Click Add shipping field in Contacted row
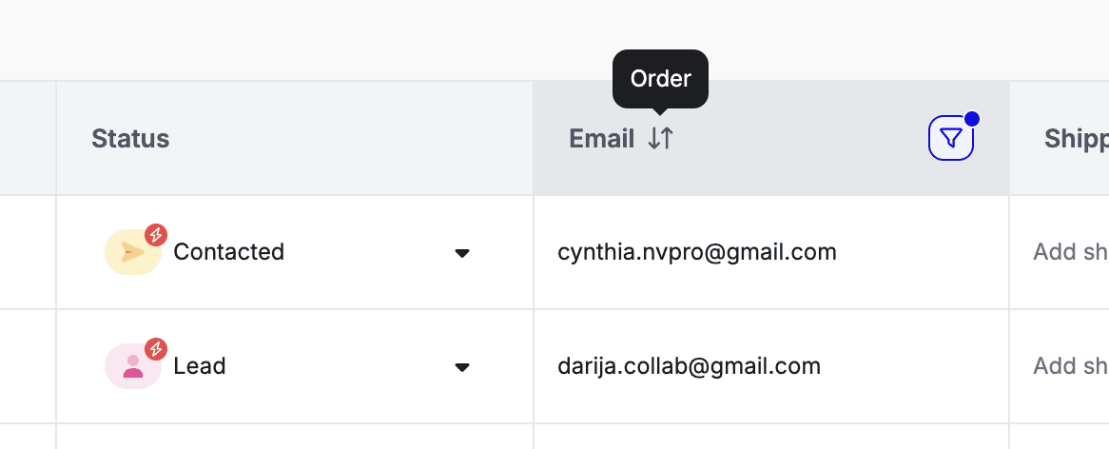 tap(1060, 252)
